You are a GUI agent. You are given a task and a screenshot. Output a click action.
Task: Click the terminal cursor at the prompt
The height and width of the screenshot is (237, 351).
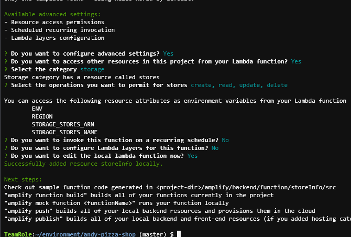click(179, 234)
